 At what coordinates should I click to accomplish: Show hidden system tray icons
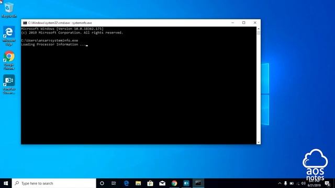[280, 183]
